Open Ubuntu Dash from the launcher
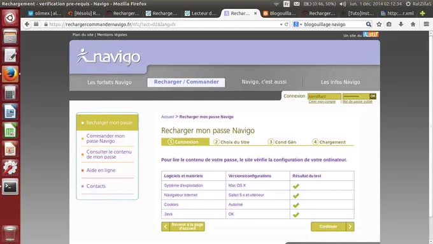 pos(10,18)
